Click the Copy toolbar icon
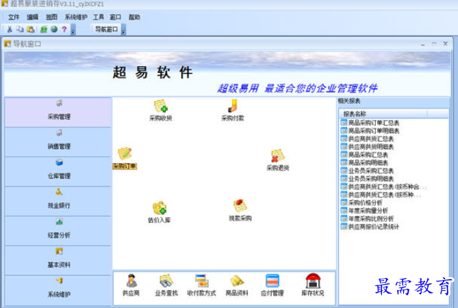This screenshot has width=458, height=308. click(20, 29)
